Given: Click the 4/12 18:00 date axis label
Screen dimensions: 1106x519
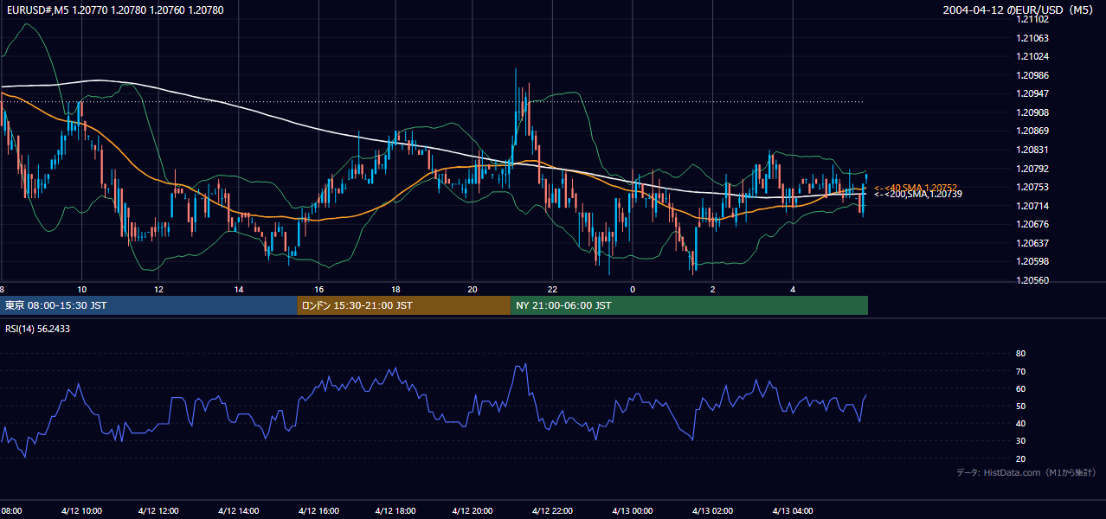Looking at the screenshot, I should pos(395,510).
